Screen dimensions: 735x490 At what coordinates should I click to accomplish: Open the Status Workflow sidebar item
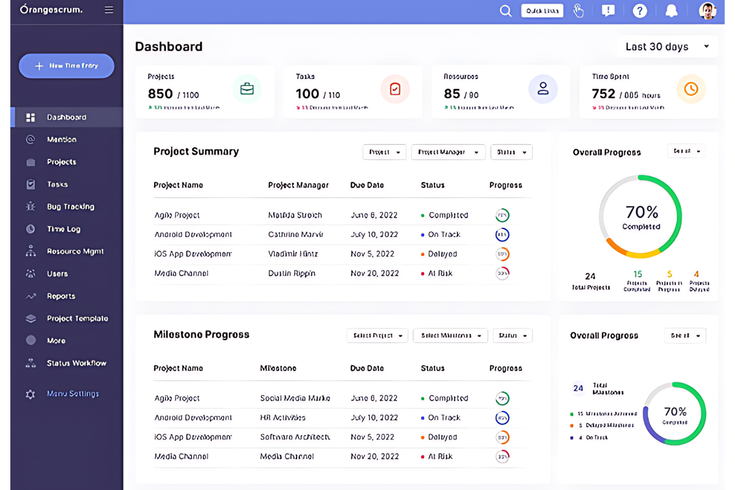(x=76, y=363)
